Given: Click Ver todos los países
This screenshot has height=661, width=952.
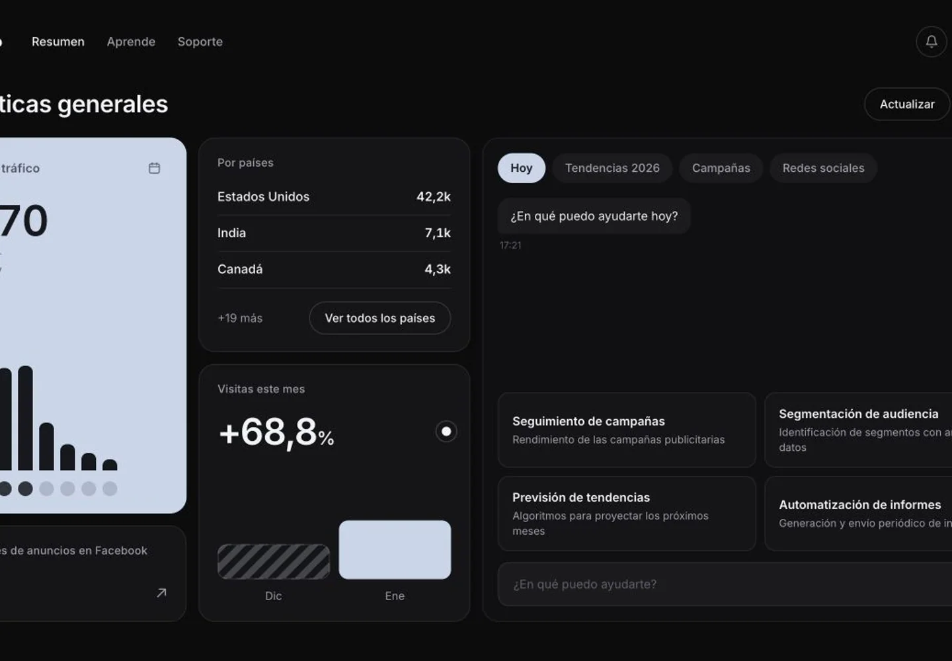Looking at the screenshot, I should click(x=380, y=318).
